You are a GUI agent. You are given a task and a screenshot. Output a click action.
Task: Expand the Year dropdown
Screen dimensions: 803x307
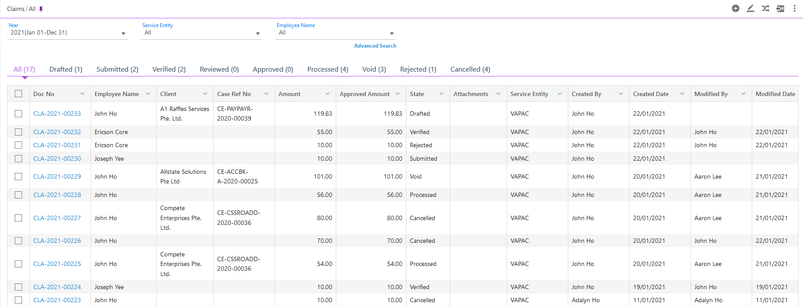123,34
